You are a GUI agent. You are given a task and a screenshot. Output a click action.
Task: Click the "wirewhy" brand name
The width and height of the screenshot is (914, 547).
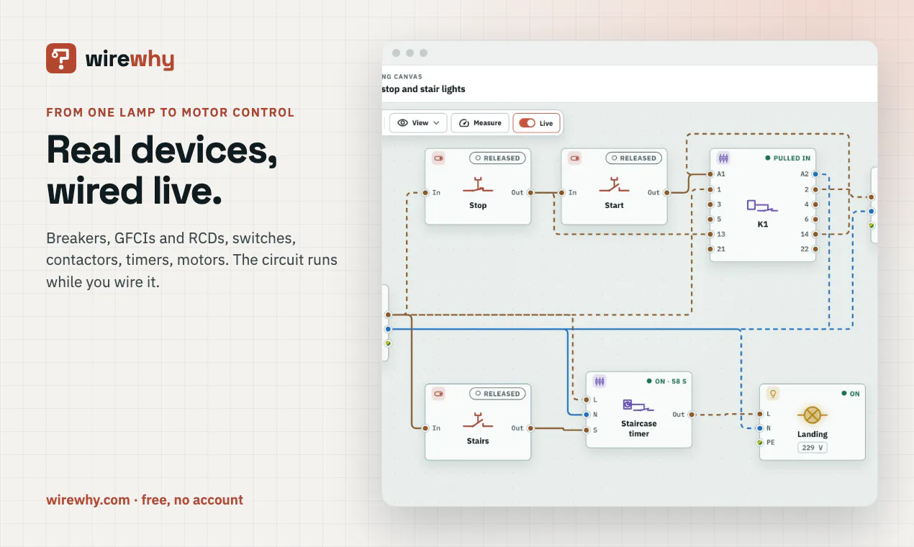click(x=130, y=59)
